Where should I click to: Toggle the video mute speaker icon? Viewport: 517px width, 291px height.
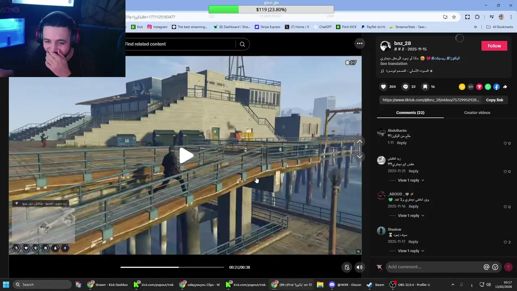[x=359, y=267]
